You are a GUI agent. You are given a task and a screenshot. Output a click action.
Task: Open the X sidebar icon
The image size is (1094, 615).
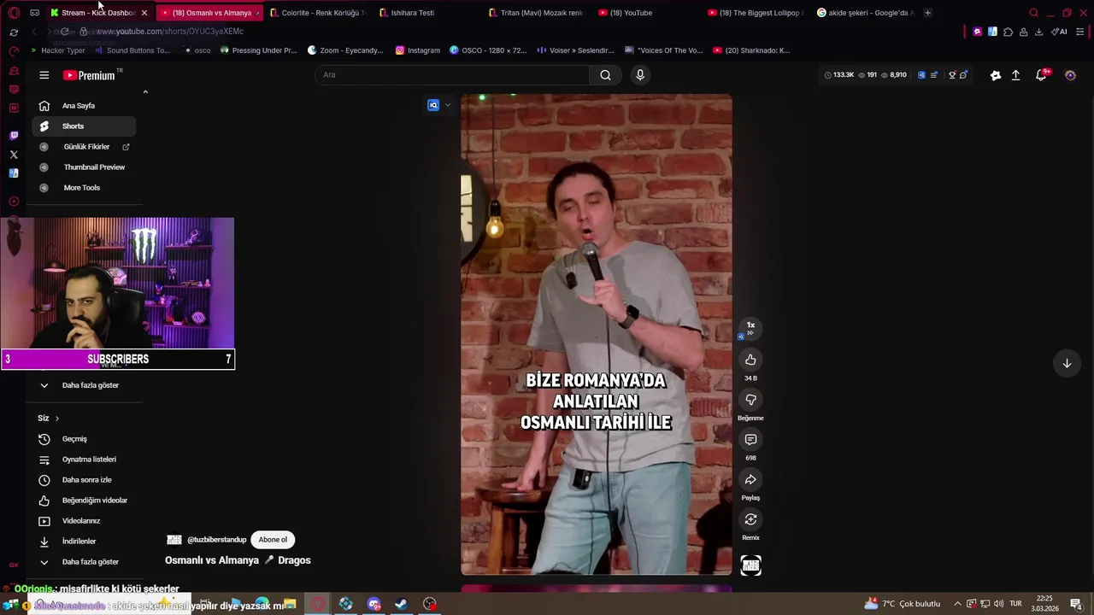click(x=14, y=155)
